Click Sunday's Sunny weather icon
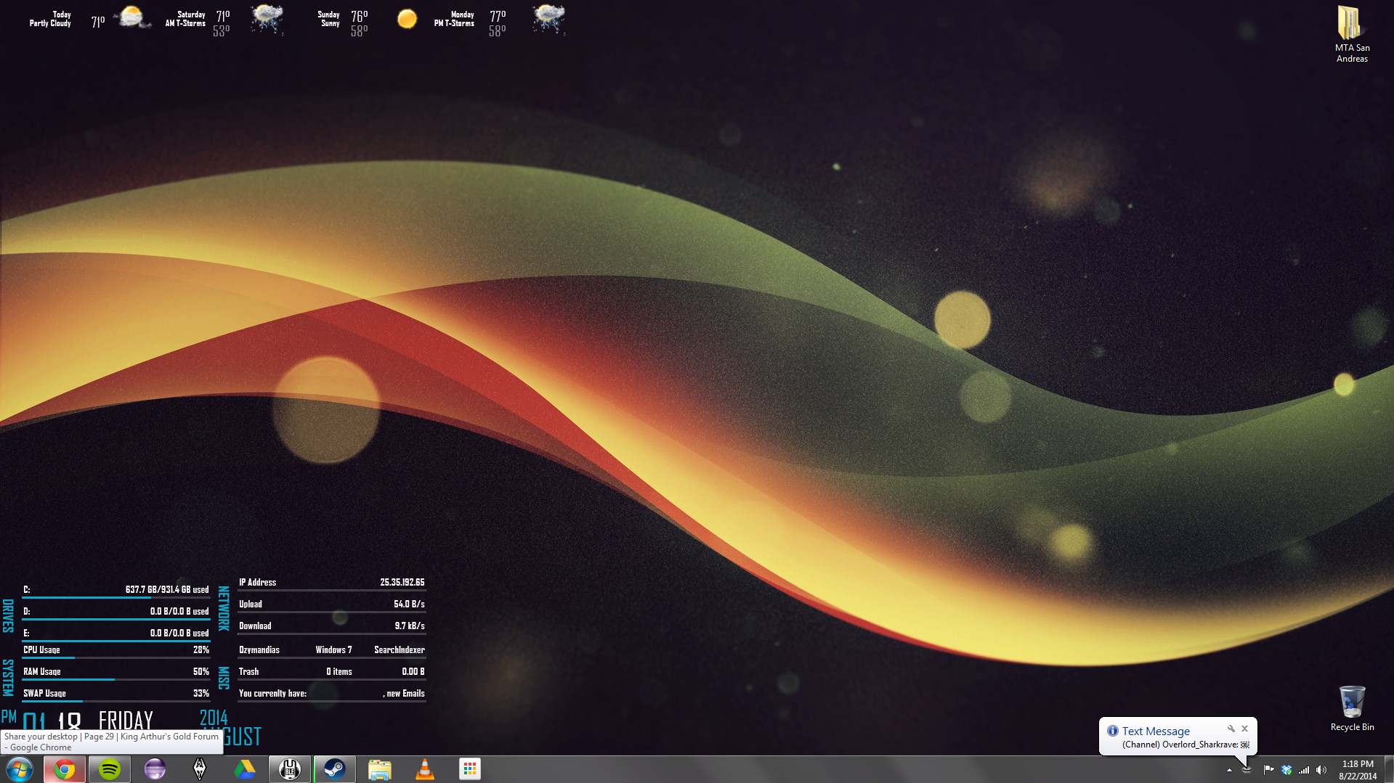This screenshot has width=1394, height=783. [x=407, y=19]
